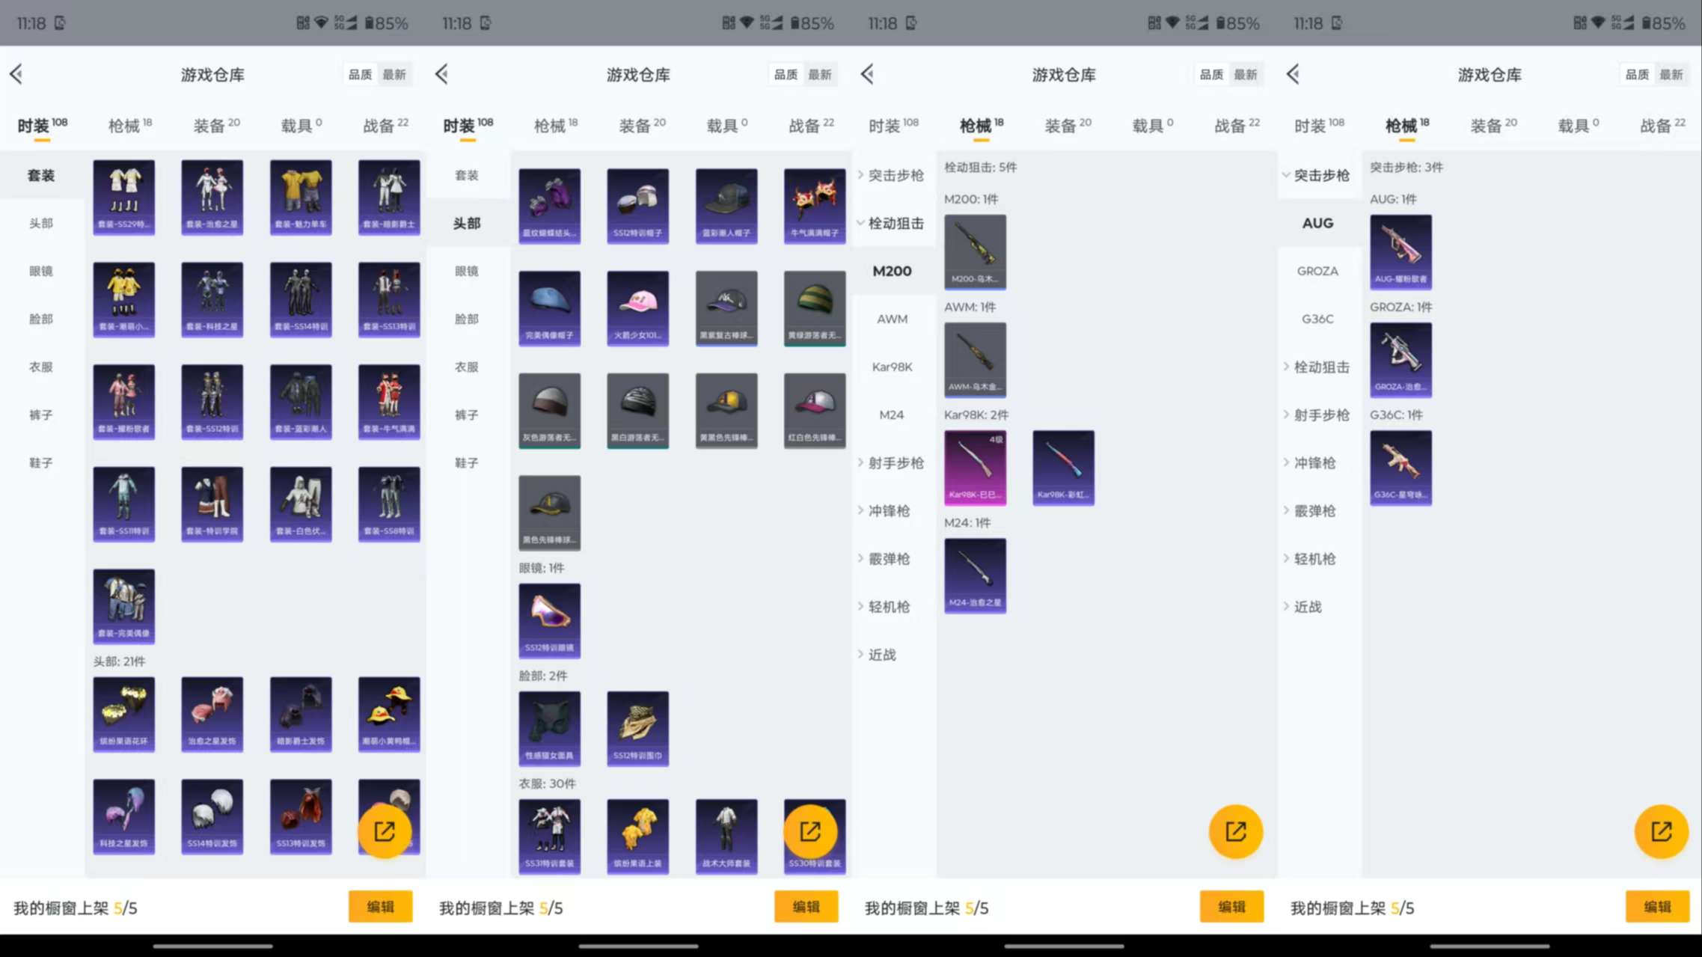Open the SS12特训眼镜 item thumbnail

pos(549,620)
